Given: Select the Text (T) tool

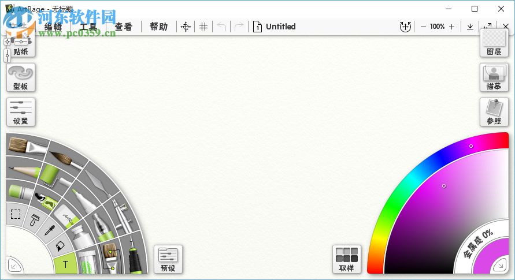Looking at the screenshot, I should tap(65, 264).
